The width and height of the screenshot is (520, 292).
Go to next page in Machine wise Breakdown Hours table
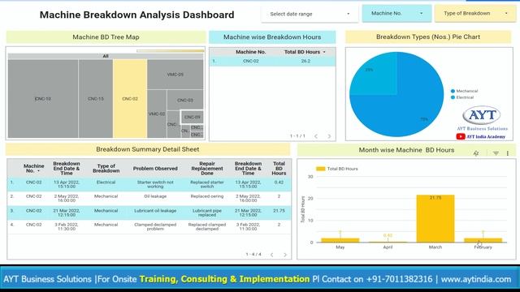[x=329, y=136]
